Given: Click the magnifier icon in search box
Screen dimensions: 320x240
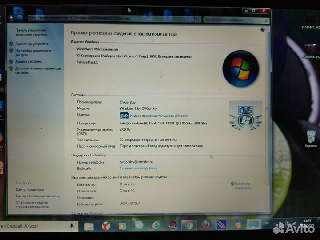Looking at the screenshot, I should [x=266, y=20].
